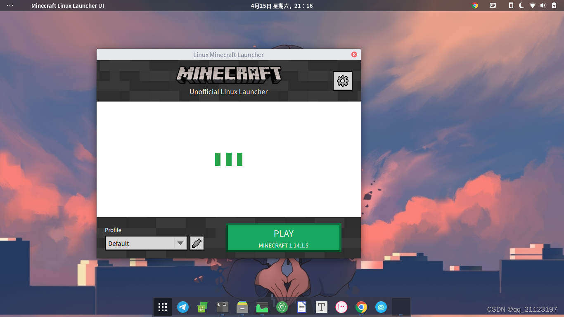Open the launcher settings gear icon

[342, 80]
